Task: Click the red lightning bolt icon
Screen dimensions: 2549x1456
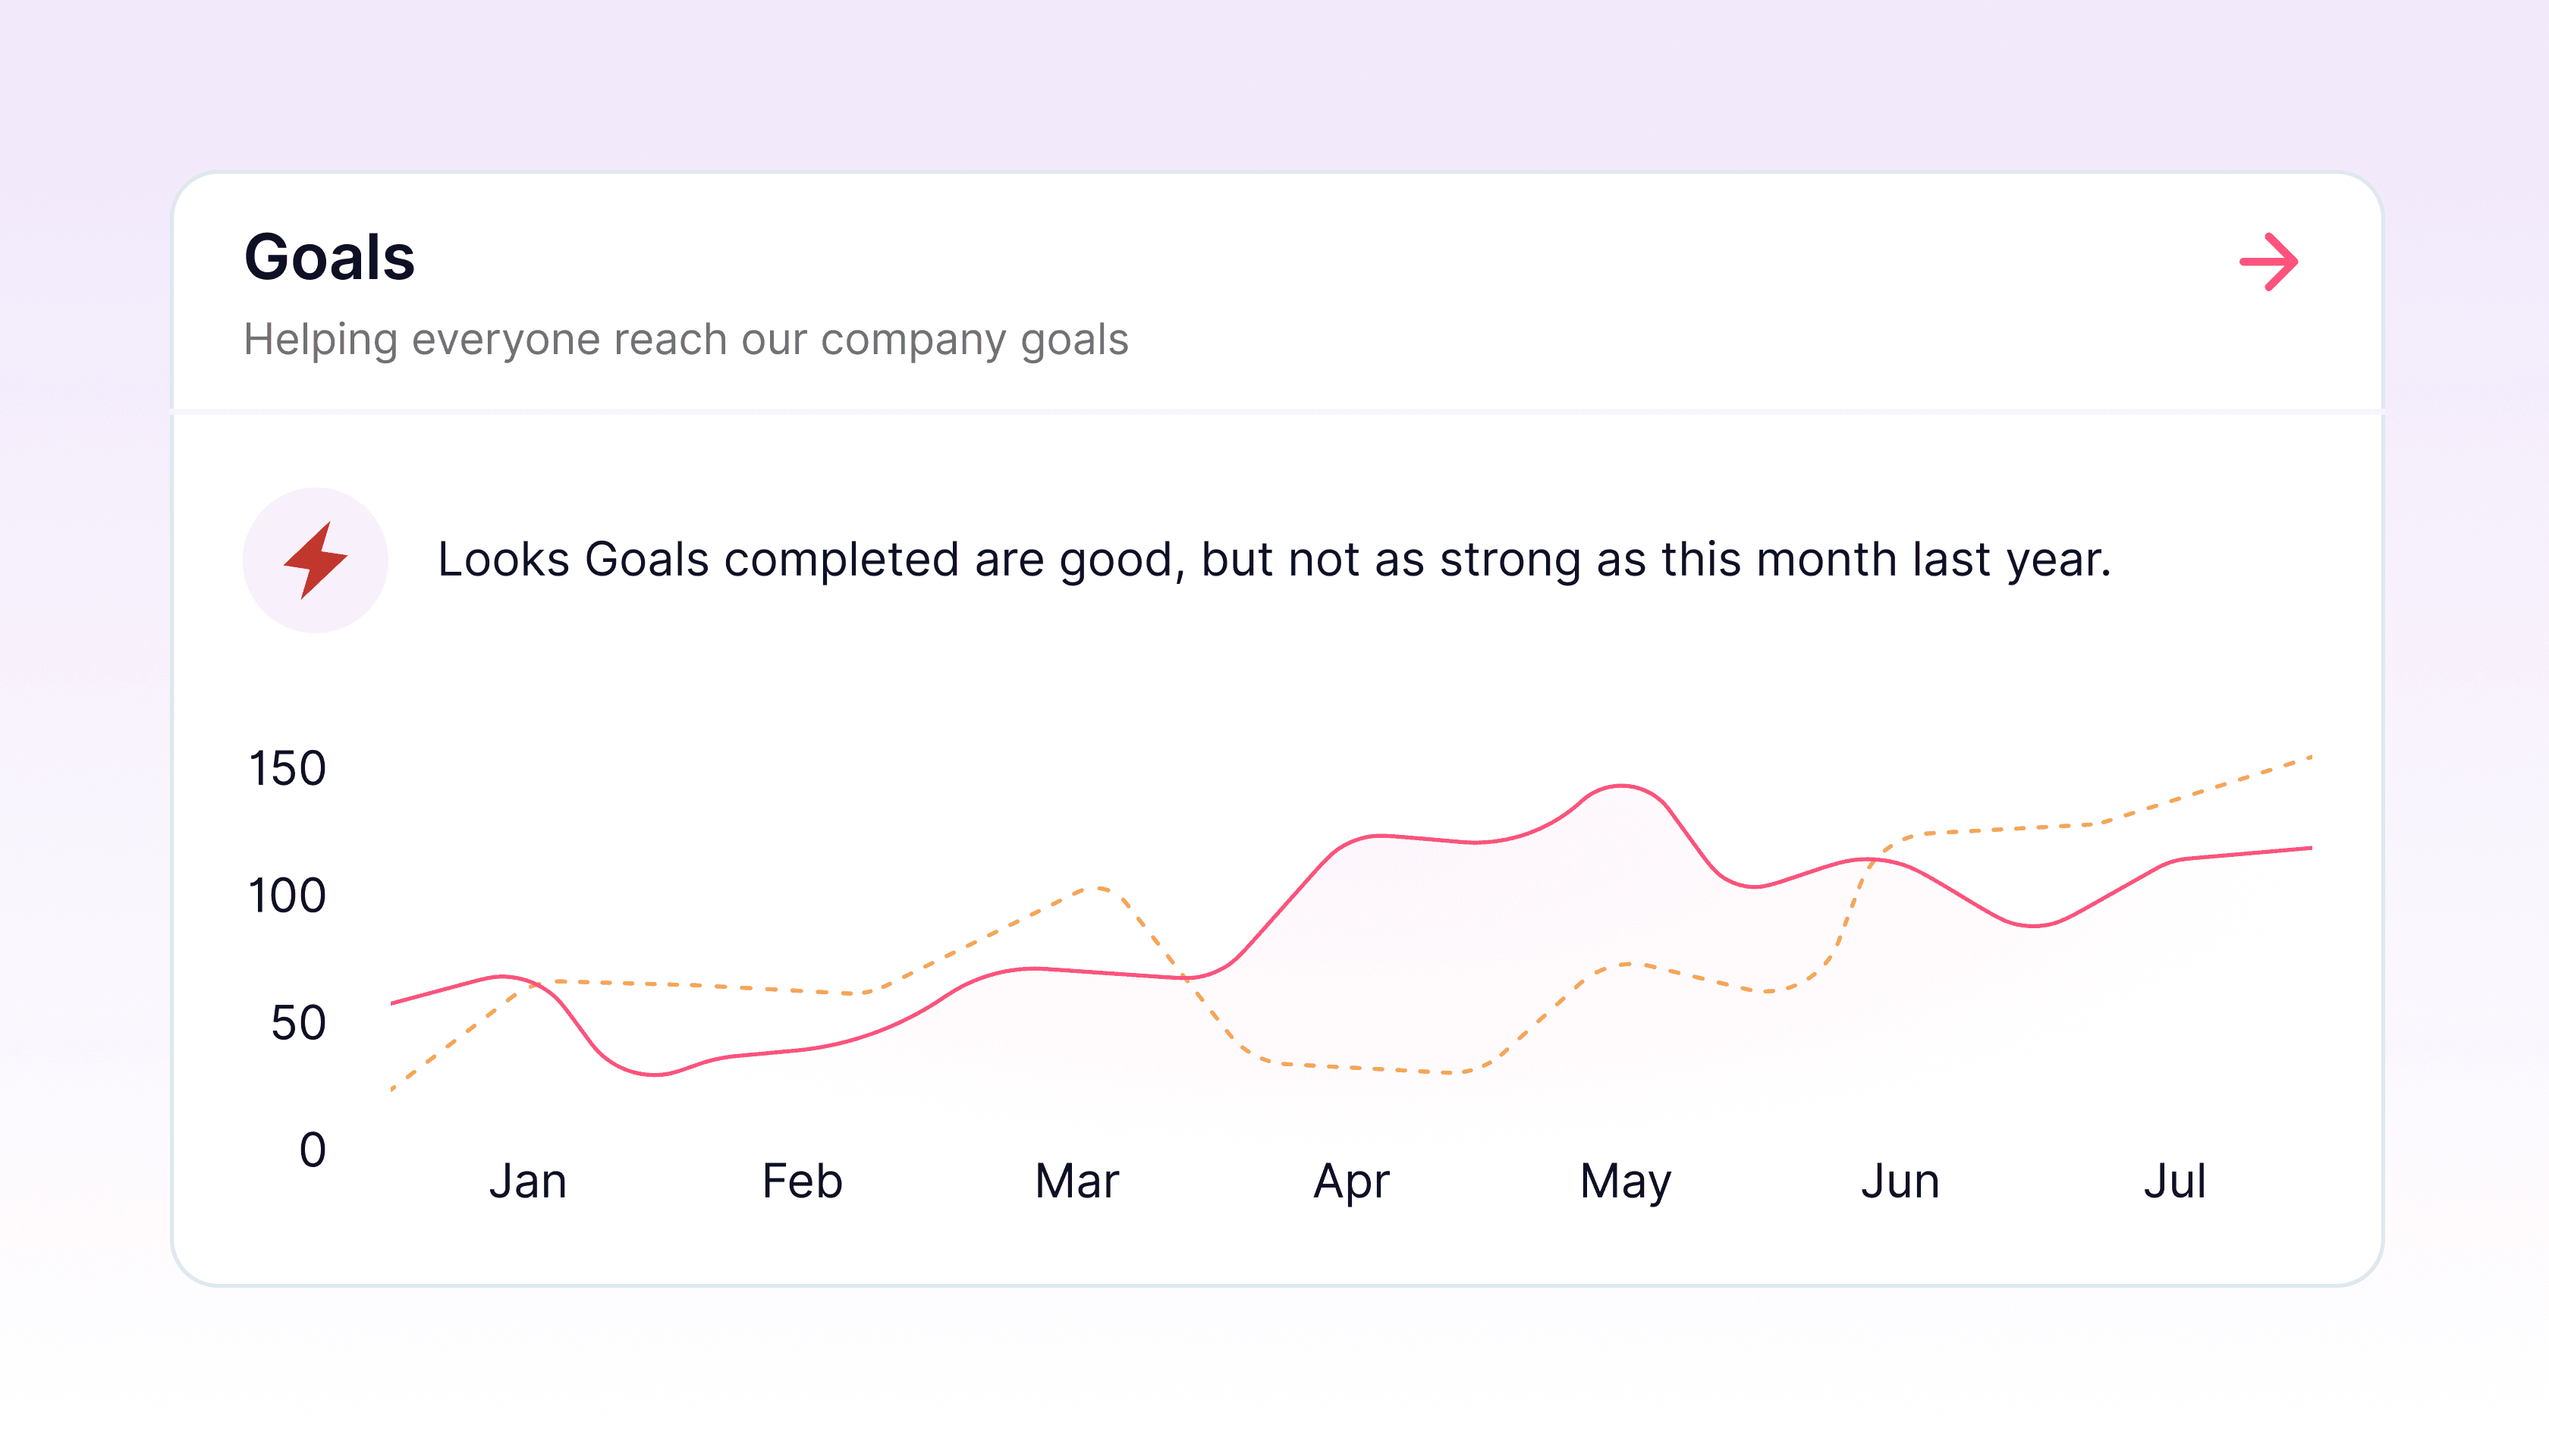Action: click(x=316, y=560)
